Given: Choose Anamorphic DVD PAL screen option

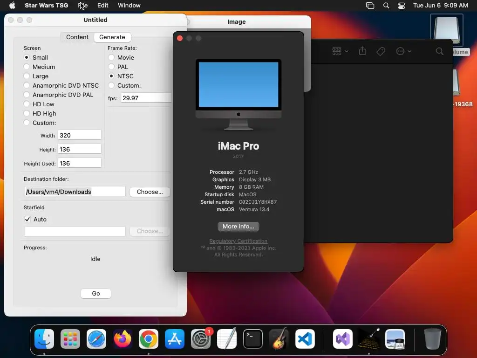Looking at the screenshot, I should (x=27, y=95).
